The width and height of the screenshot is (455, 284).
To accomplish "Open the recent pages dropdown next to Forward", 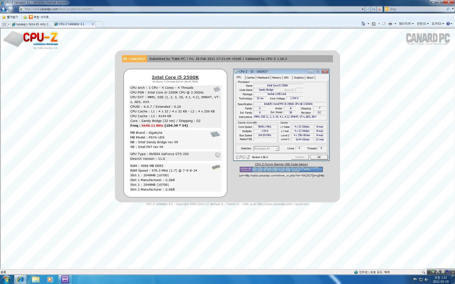I will [x=16, y=9].
